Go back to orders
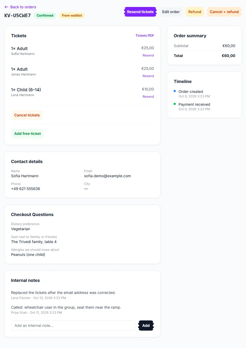The width and height of the screenshot is (246, 348). point(20,7)
